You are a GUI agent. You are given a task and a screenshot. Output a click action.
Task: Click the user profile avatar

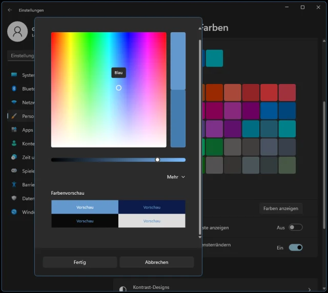17,32
